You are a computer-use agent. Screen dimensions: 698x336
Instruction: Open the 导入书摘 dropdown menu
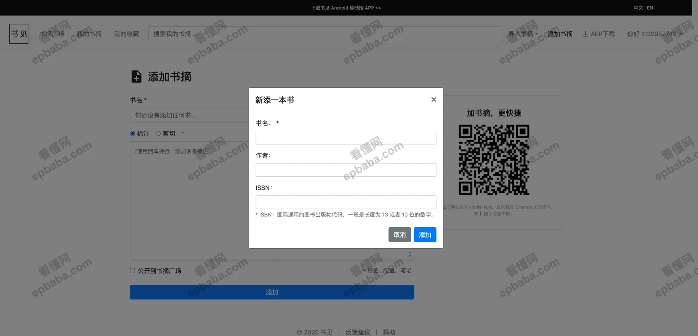[x=523, y=34]
